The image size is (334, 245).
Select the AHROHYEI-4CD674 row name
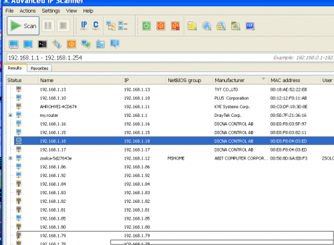[58, 107]
